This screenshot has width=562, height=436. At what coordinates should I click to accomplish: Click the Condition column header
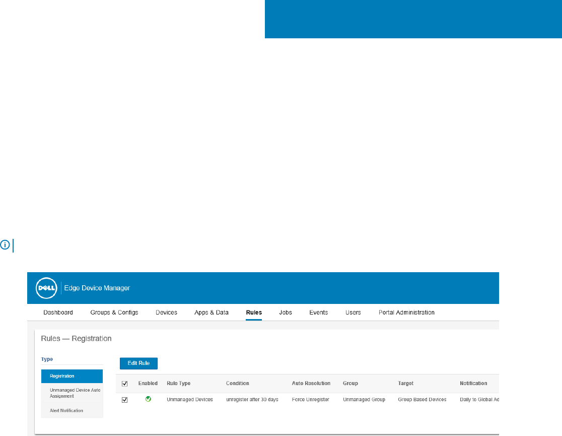[238, 383]
